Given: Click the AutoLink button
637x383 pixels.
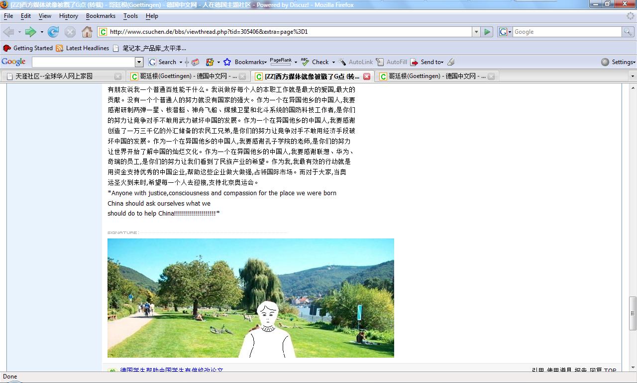Looking at the screenshot, I should click(x=356, y=62).
